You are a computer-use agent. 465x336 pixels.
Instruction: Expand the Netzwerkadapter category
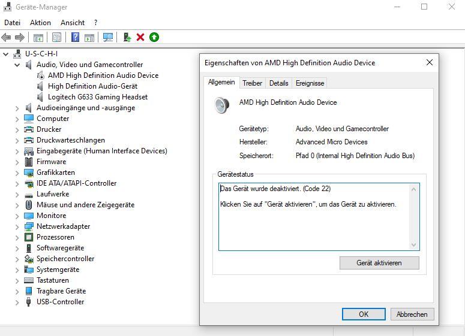[x=17, y=227]
